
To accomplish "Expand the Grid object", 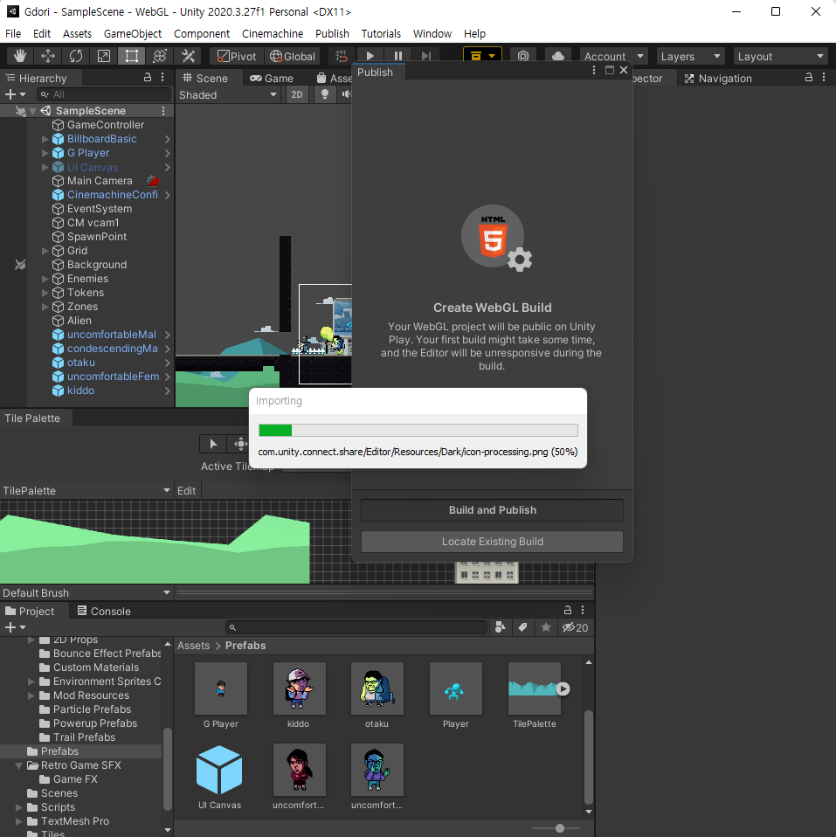I will tap(45, 251).
